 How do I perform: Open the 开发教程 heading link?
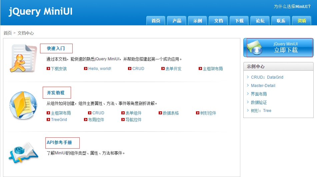(56, 93)
